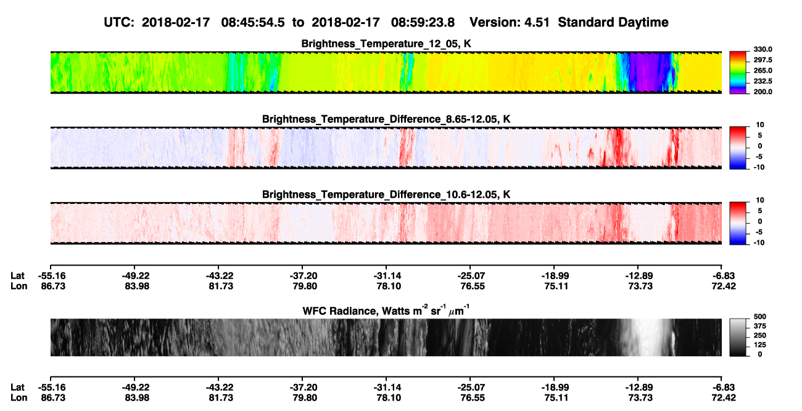This screenshot has width=802, height=411.
Task: Open the 12.05 brightness temperature image strip
Action: (386, 72)
